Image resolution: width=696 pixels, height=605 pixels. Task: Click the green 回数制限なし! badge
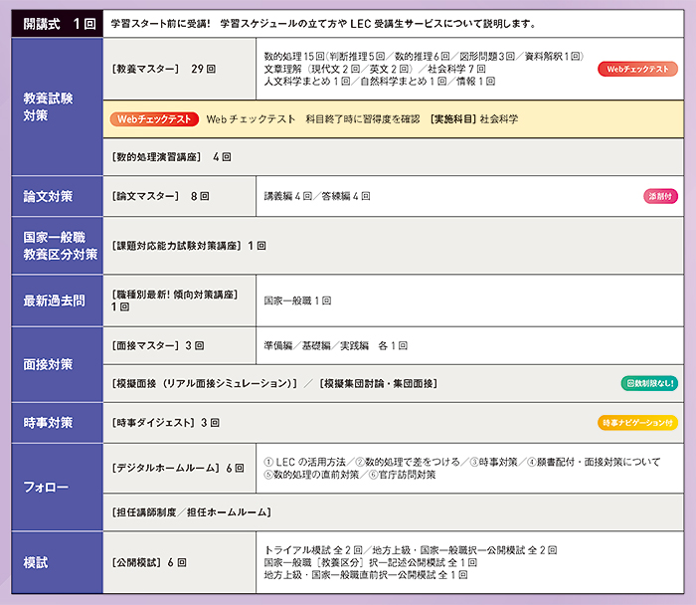650,383
